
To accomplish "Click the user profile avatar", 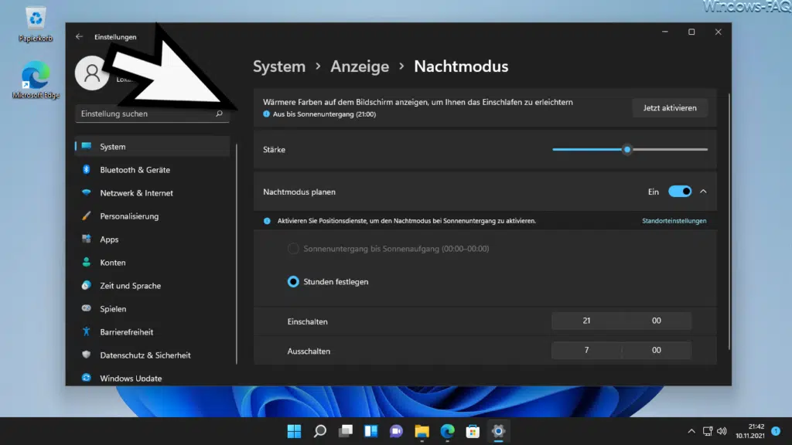I will click(91, 74).
